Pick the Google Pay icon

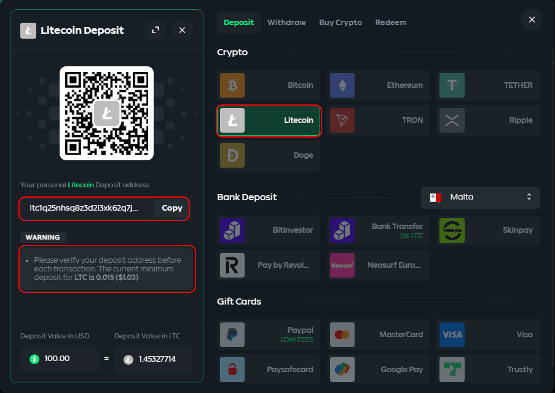[x=342, y=369]
